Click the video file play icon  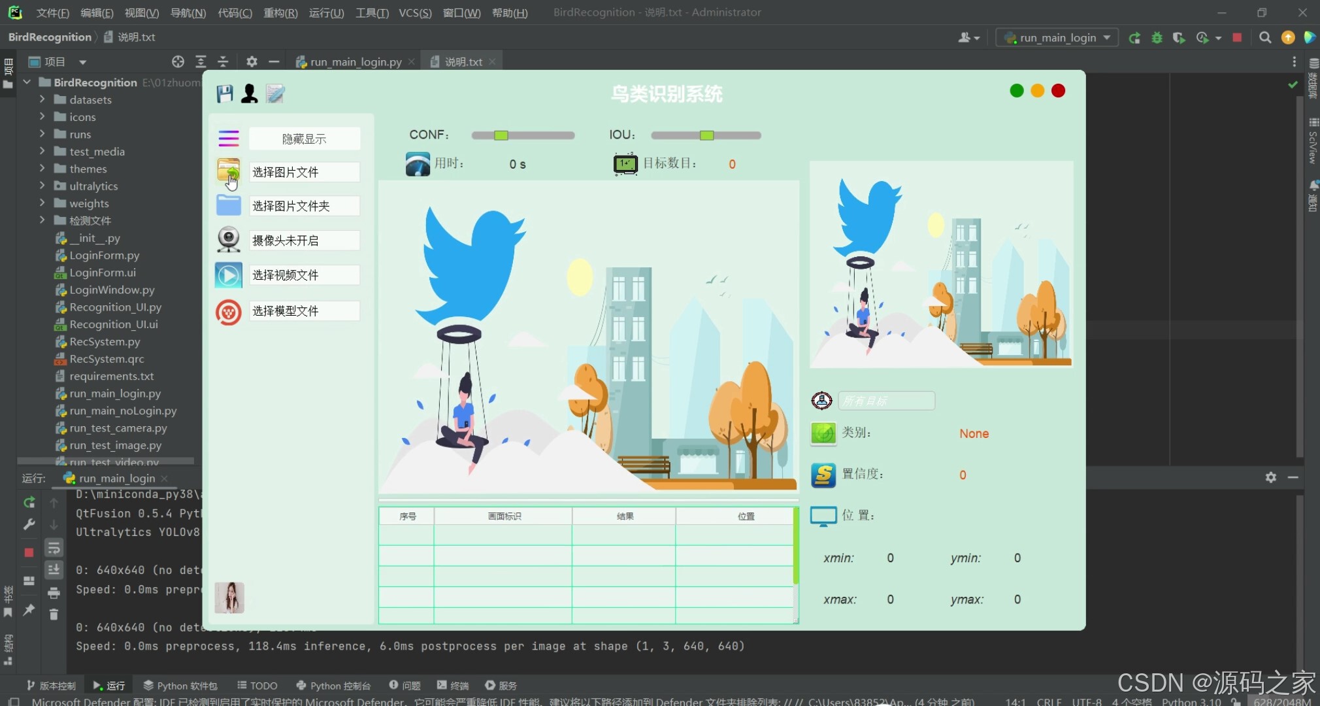click(229, 275)
